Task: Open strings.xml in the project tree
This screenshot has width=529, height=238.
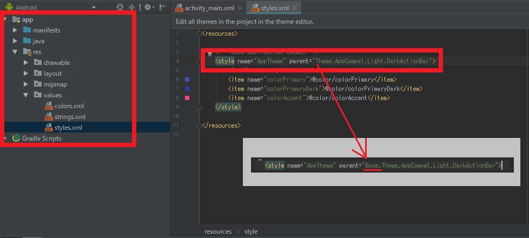Action: coord(70,117)
